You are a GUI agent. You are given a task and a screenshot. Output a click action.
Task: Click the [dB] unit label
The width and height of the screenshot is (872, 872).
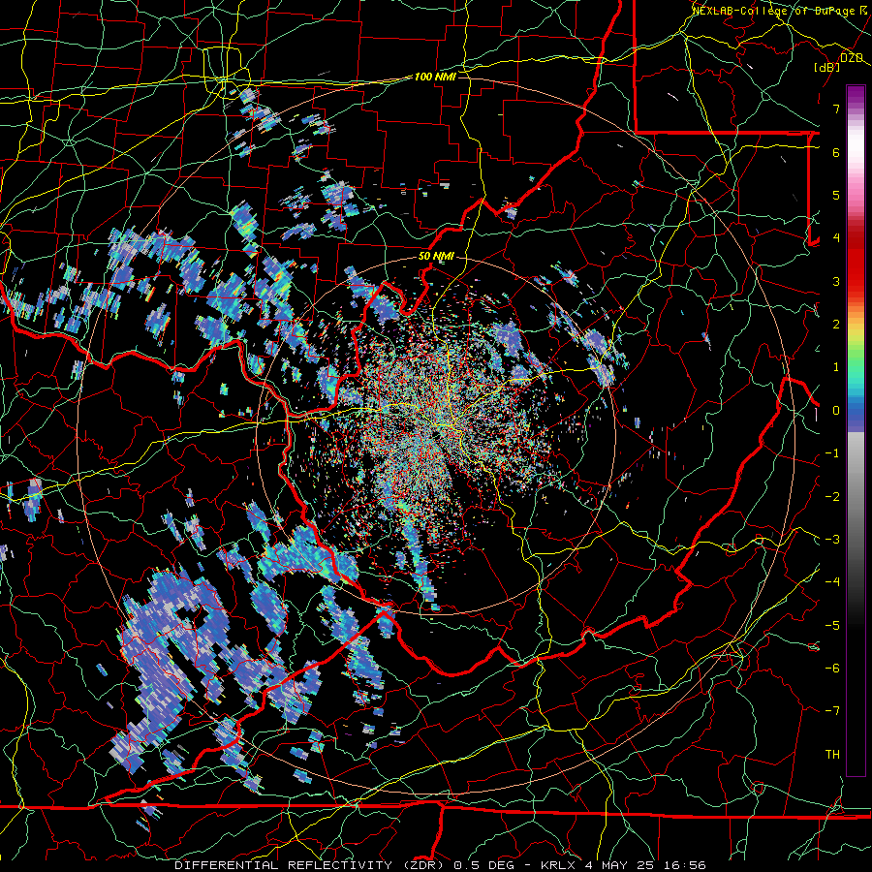click(827, 67)
